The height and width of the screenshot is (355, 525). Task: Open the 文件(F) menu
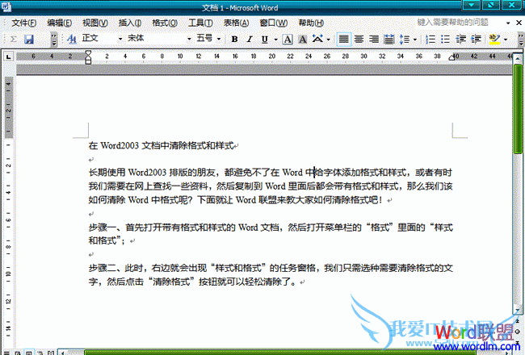click(23, 23)
